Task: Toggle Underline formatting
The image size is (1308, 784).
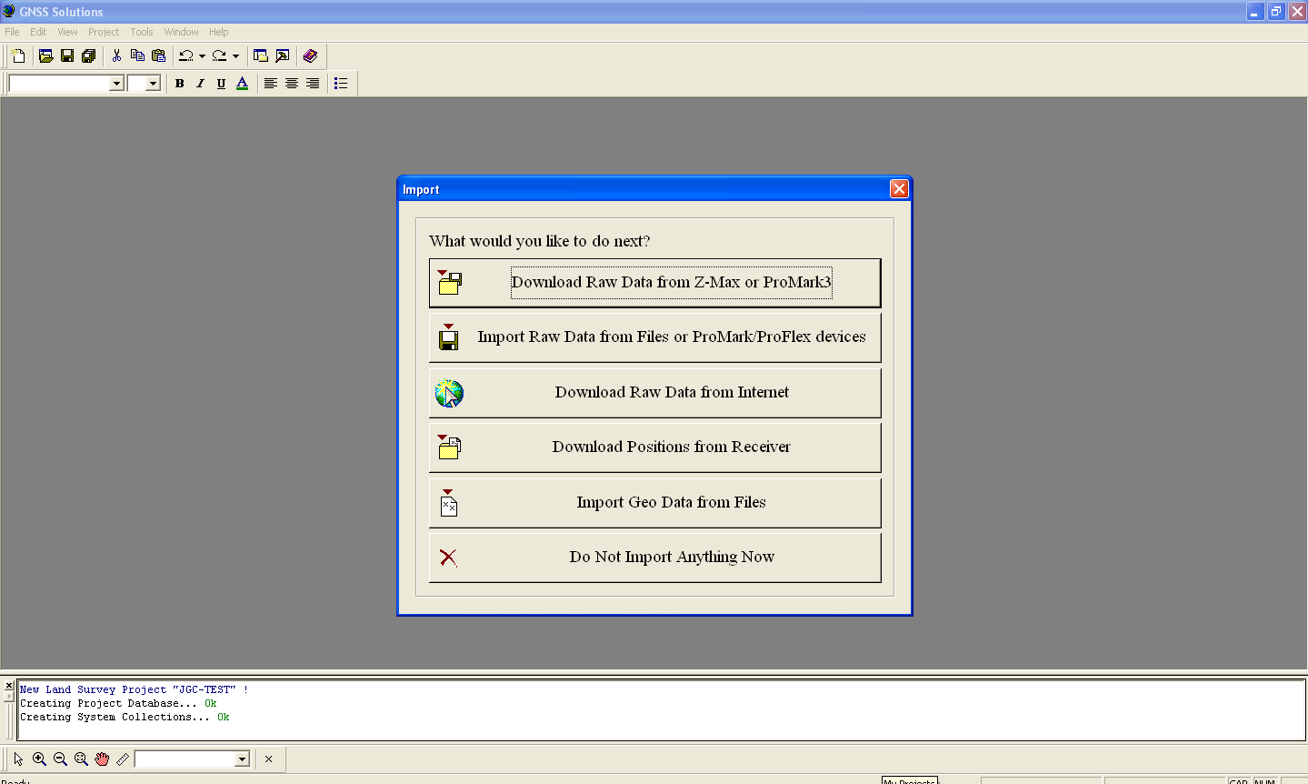Action: click(x=221, y=83)
